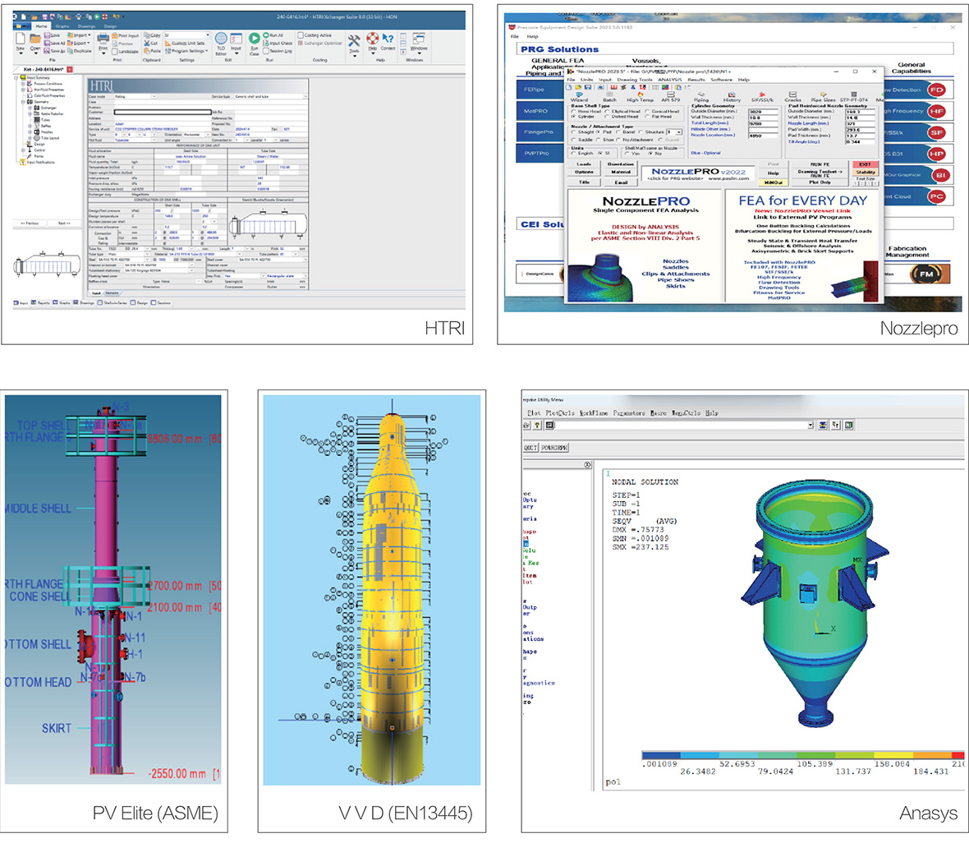This screenshot has width=969, height=852.
Task: Click the POWRGRPH button in ANSYS
Action: [x=554, y=448]
